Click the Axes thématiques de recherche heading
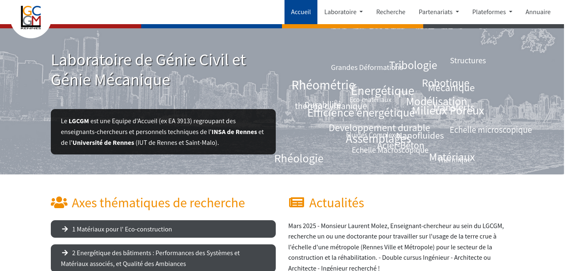Image resolution: width=569 pixels, height=271 pixels. coord(158,203)
